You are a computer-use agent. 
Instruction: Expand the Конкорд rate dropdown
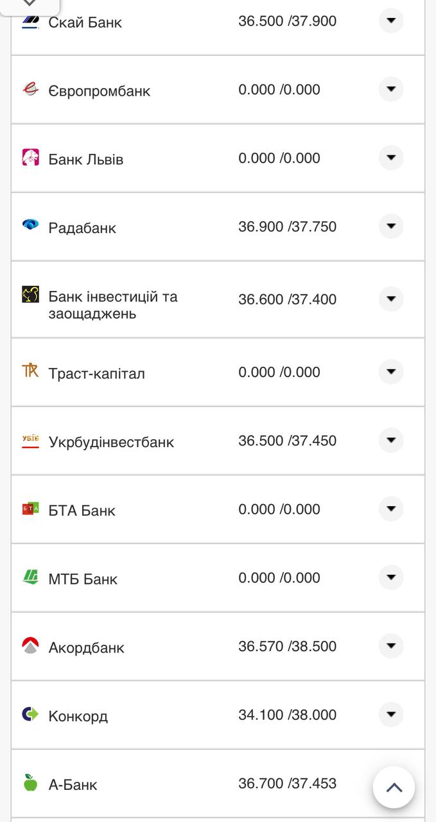pyautogui.click(x=390, y=714)
